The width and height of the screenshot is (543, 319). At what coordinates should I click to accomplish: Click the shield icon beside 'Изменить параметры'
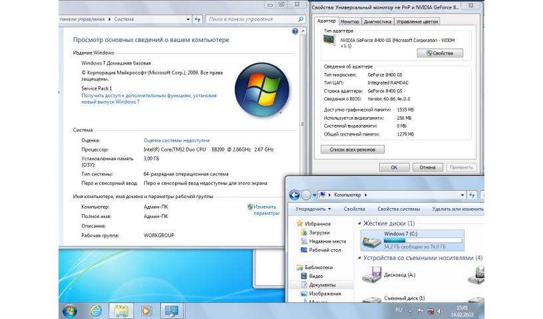pos(250,207)
